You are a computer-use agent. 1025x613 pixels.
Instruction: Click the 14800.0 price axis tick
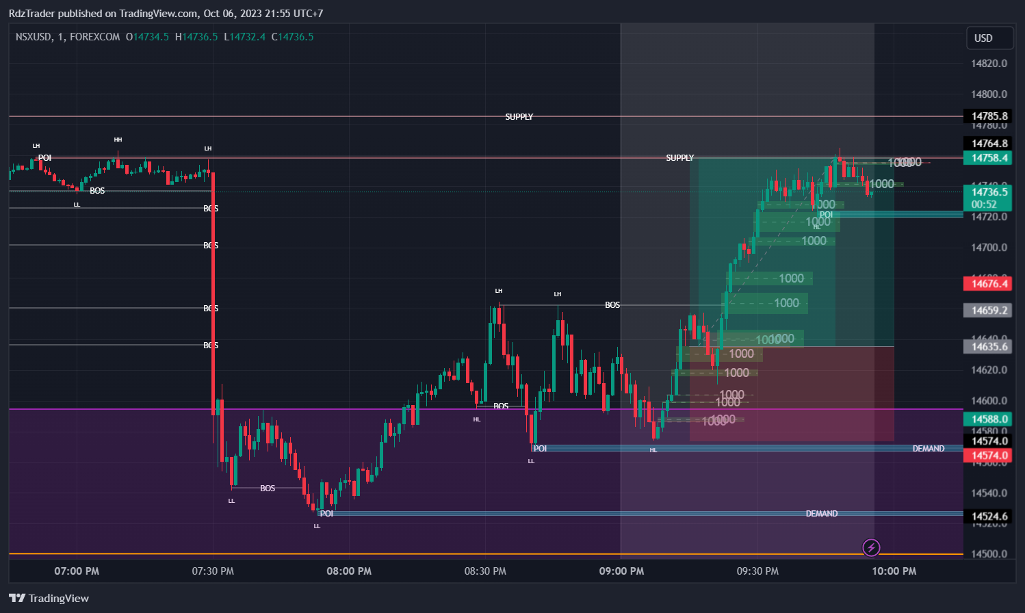point(989,94)
